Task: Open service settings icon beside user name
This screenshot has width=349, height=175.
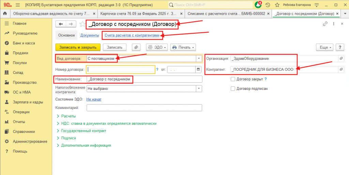Action: 317,5
